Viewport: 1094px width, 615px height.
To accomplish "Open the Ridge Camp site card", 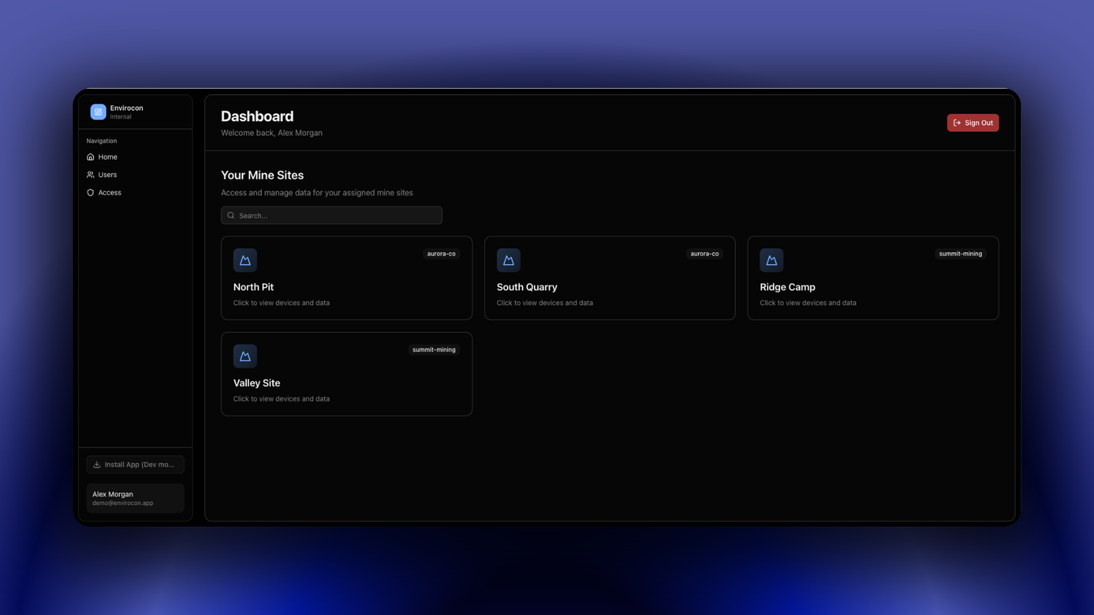I will coord(873,278).
